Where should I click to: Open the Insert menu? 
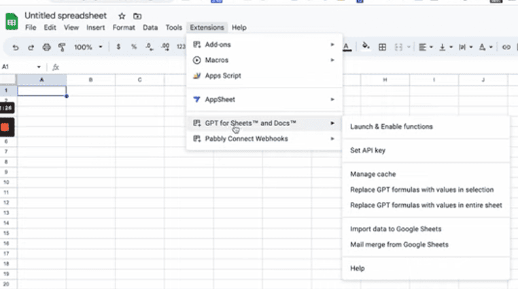click(95, 28)
